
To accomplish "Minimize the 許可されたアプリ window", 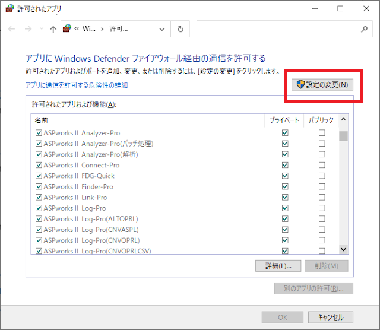I will coord(315,9).
